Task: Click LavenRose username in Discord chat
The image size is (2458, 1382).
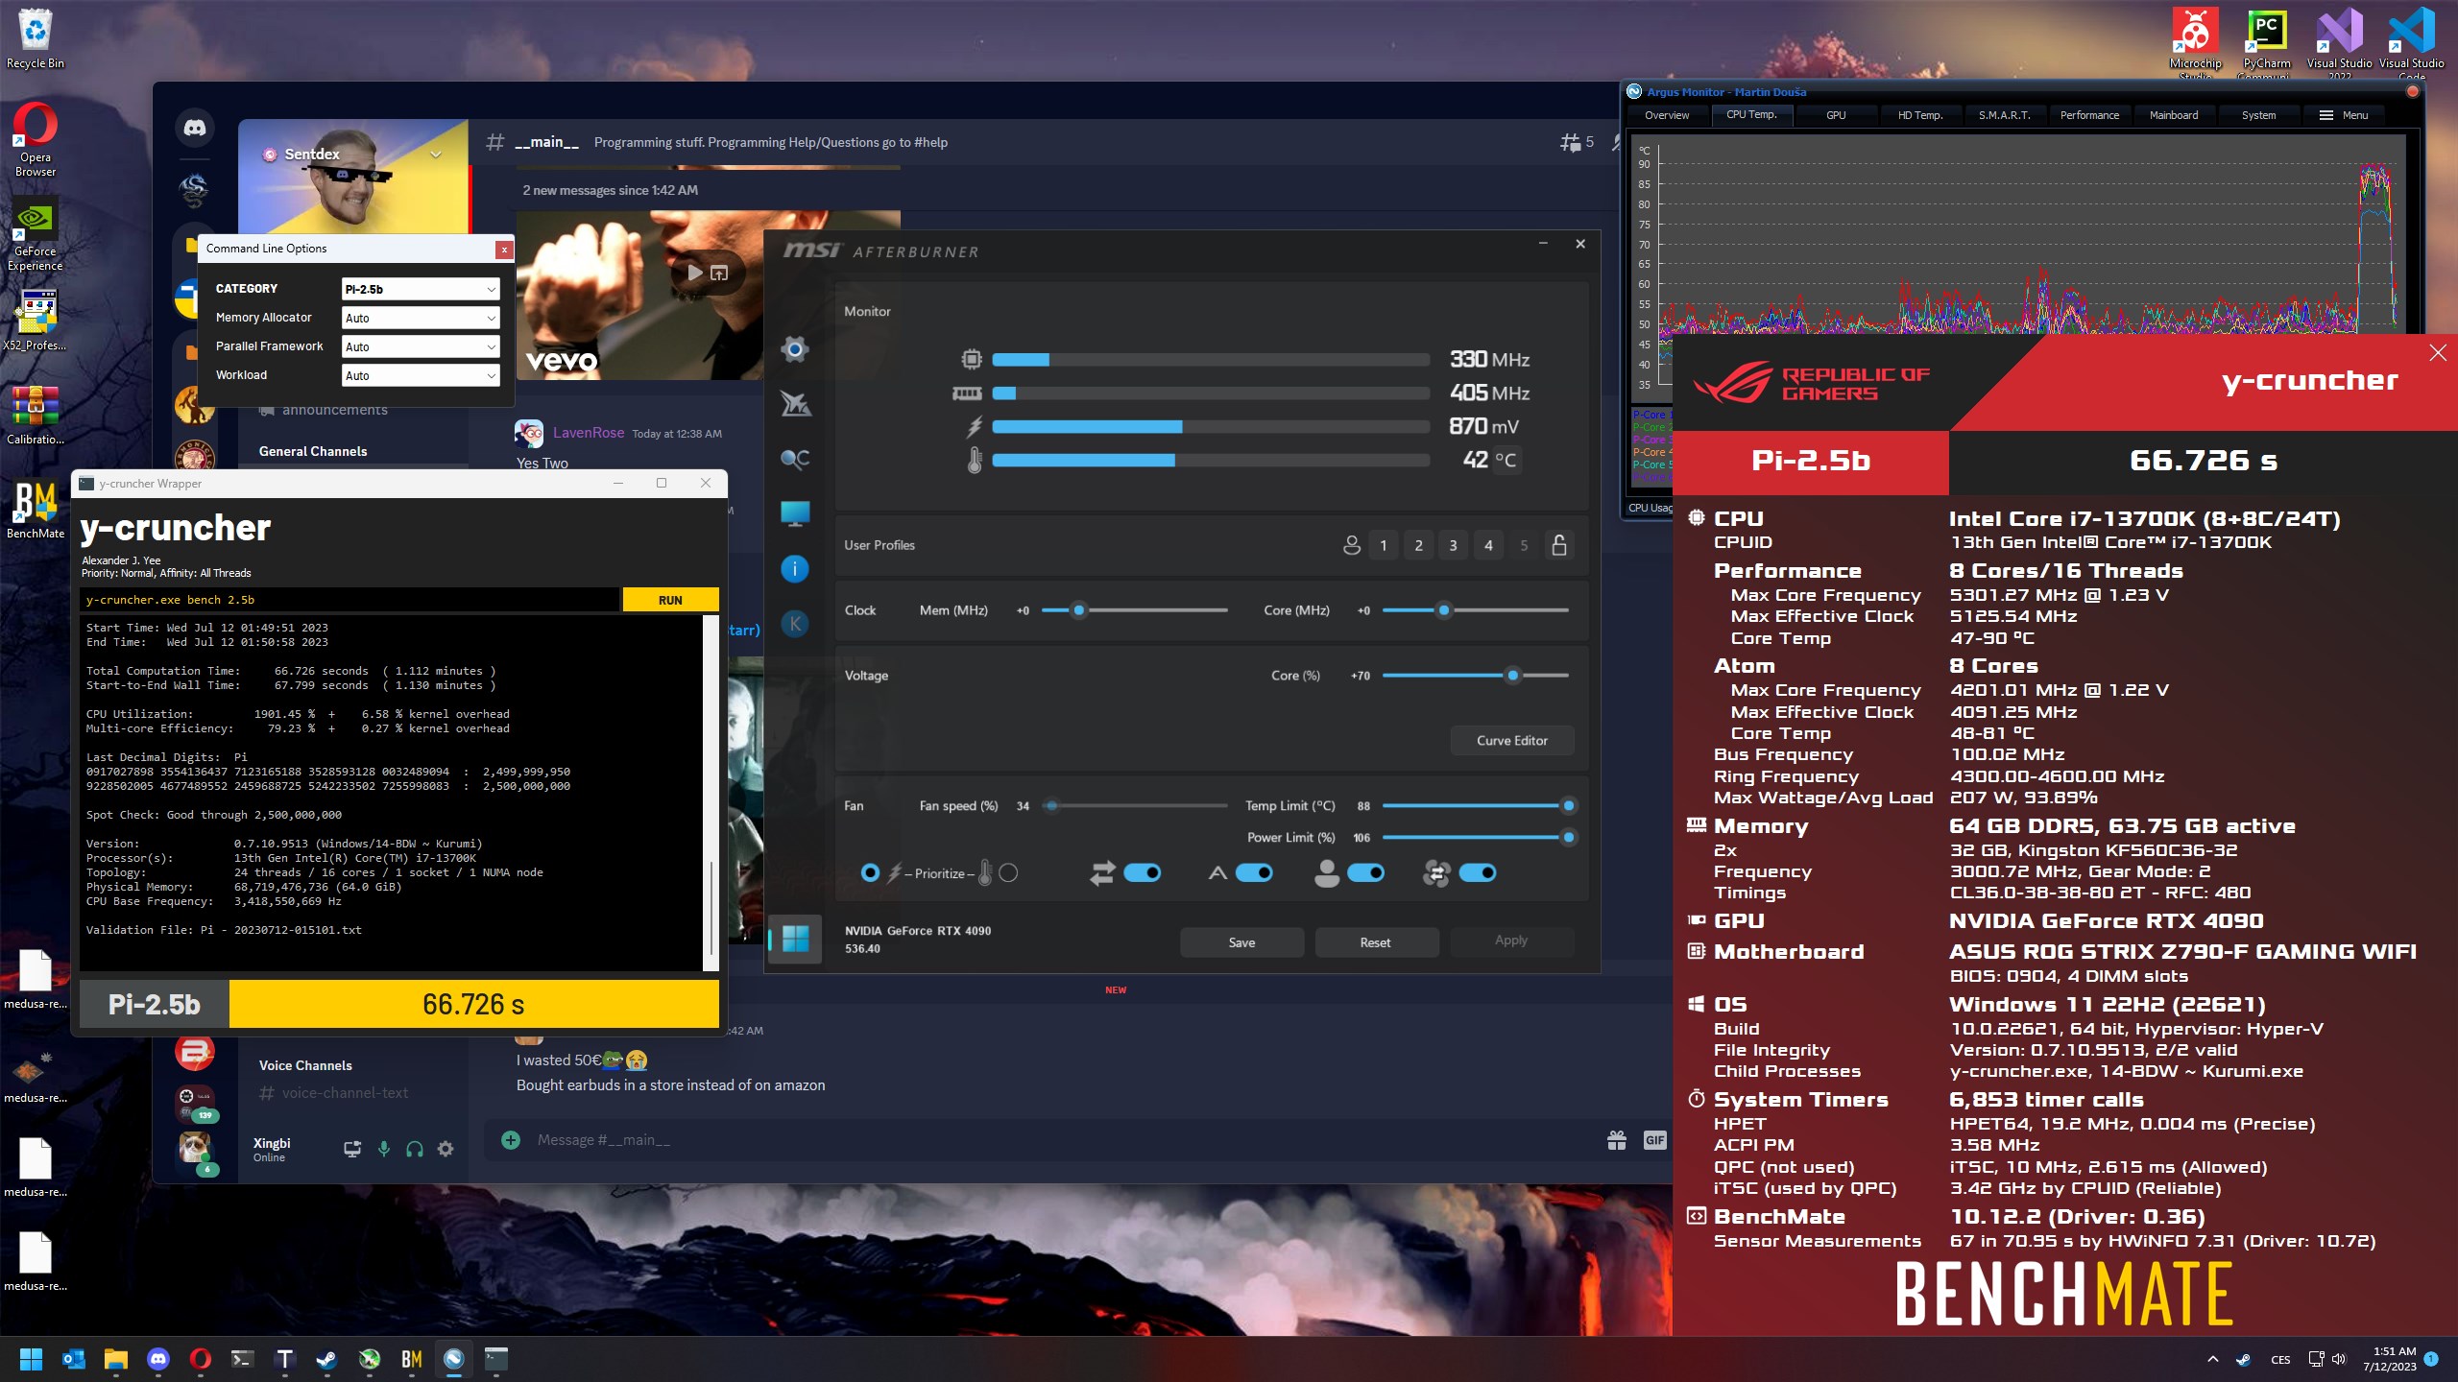Action: pos(589,433)
